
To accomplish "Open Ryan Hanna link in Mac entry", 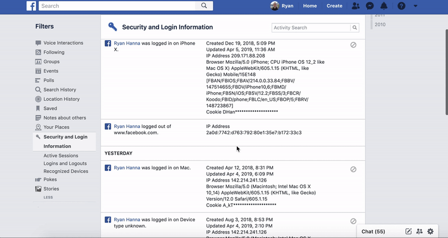I will pos(127,168).
